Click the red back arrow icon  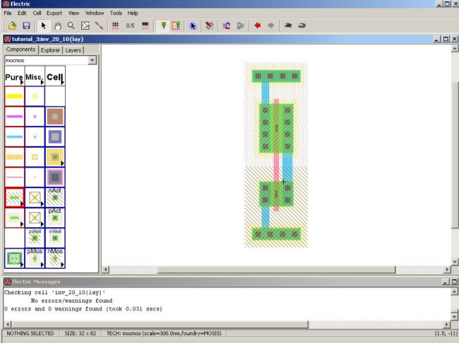pos(257,26)
